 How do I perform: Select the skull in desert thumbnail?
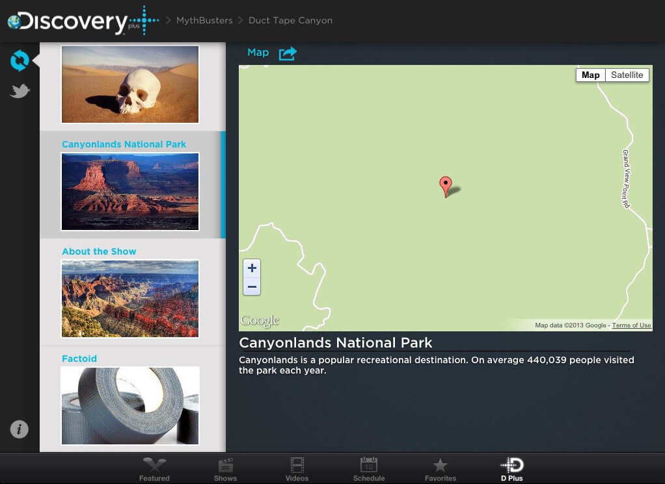click(130, 84)
